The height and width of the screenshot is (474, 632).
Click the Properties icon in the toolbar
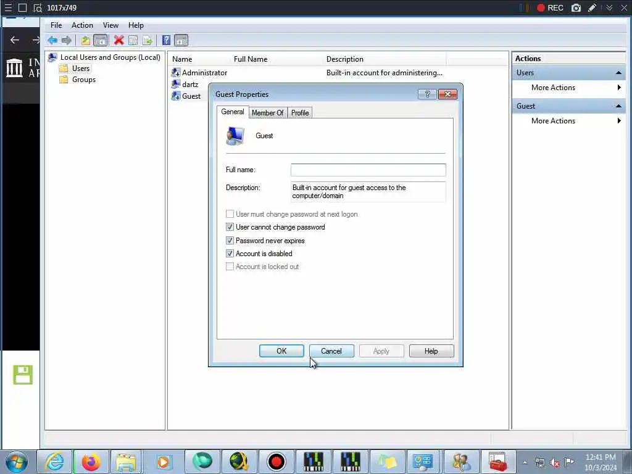coord(133,40)
